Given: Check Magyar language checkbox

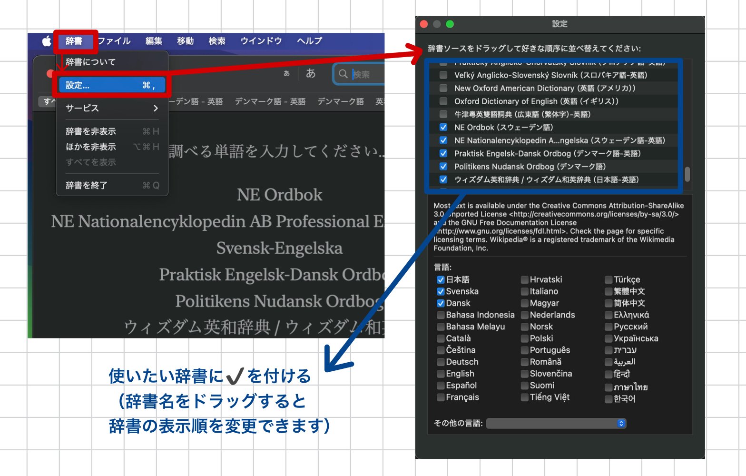Looking at the screenshot, I should (x=525, y=303).
